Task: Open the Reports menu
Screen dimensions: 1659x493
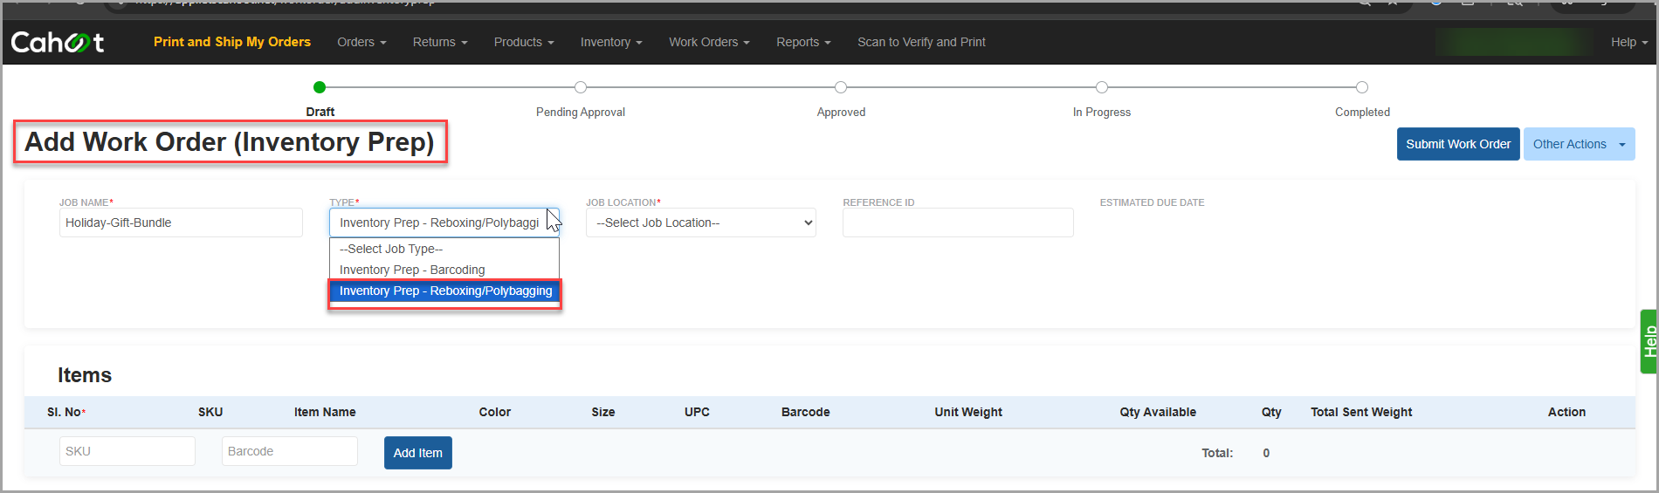Action: [803, 42]
